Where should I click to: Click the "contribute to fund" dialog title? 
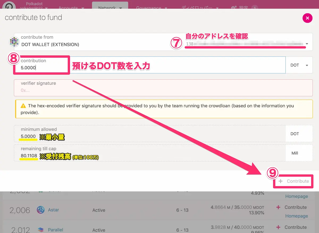(x=33, y=18)
